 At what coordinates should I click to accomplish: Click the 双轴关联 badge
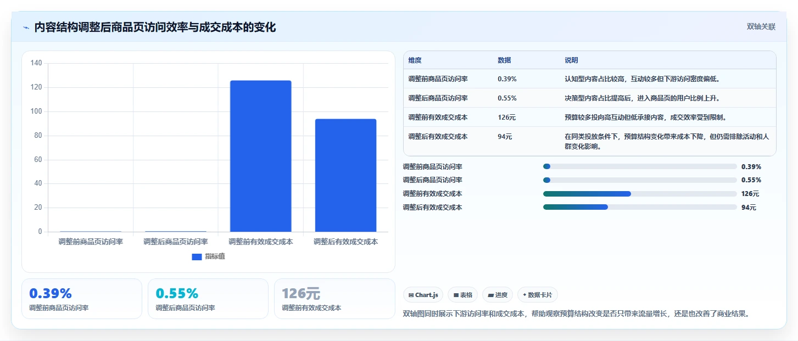(x=761, y=27)
